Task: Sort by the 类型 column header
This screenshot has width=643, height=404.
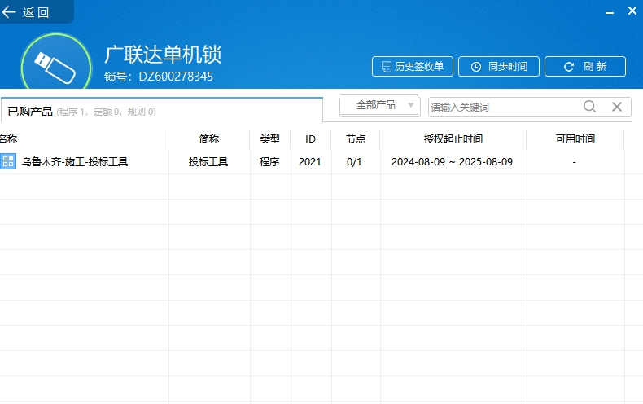Action: 270,139
